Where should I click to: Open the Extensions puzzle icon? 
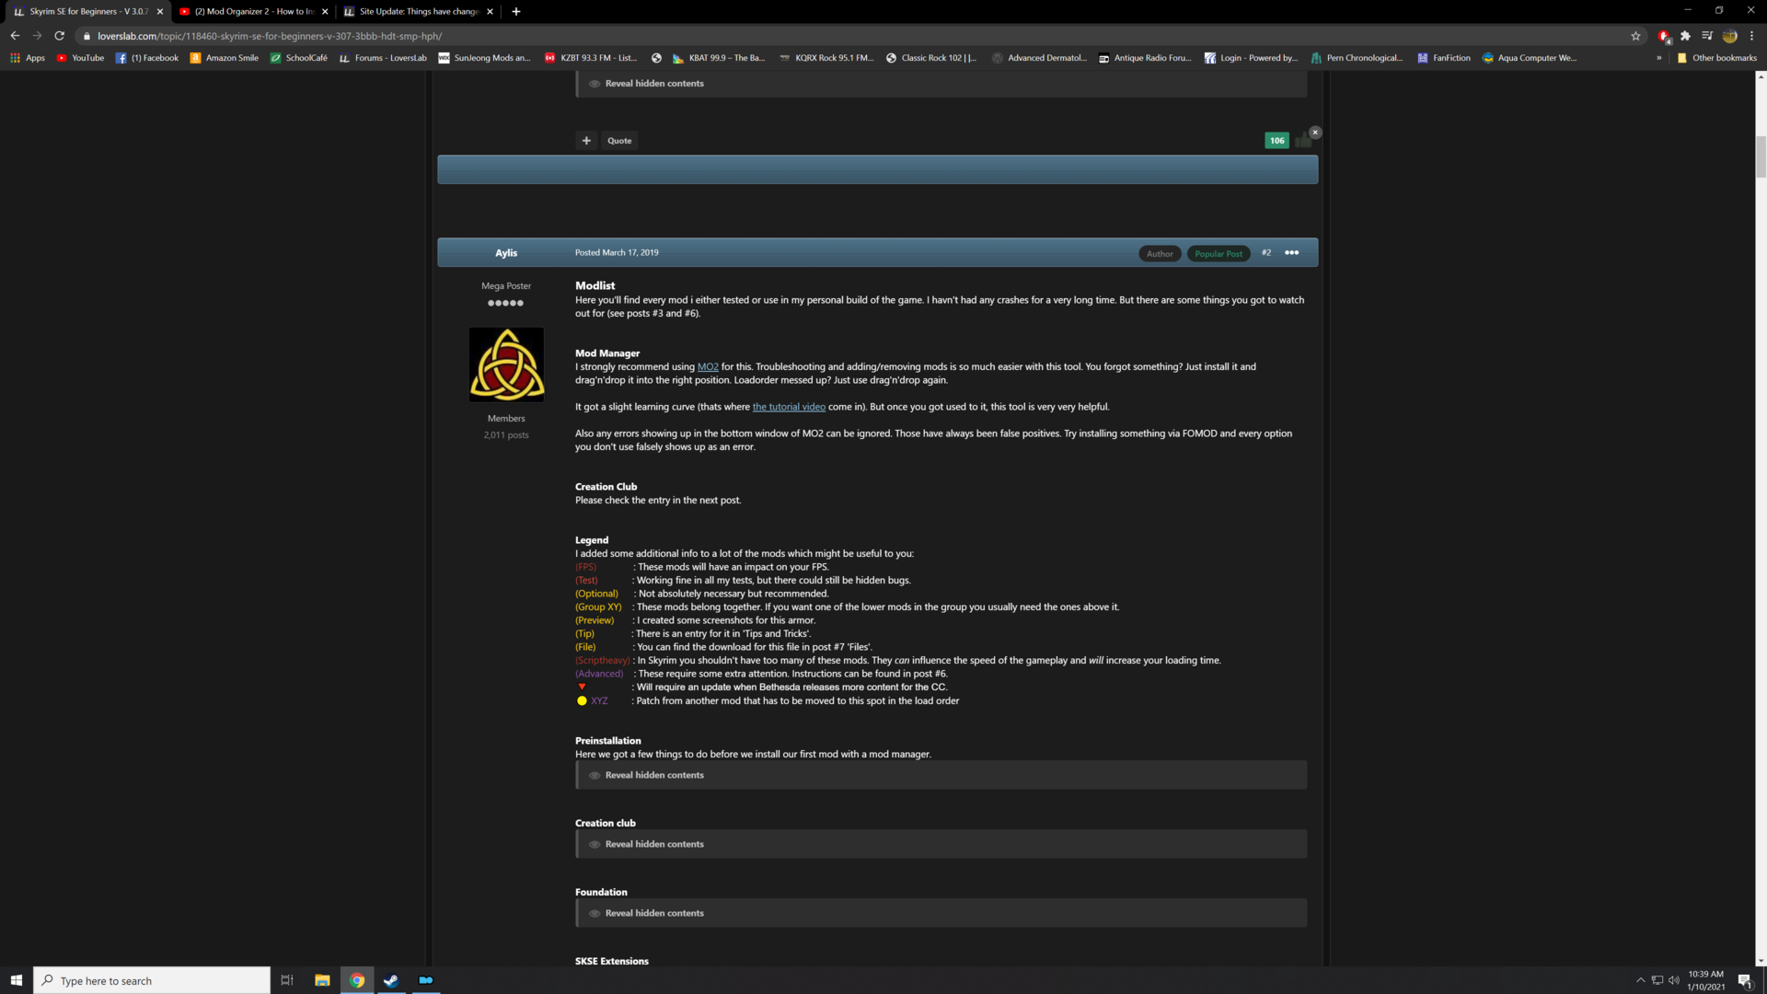1685,36
